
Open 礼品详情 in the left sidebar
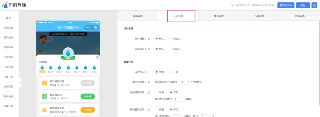(8, 67)
